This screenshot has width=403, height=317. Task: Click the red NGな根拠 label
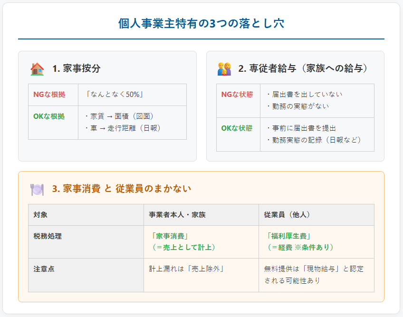[x=49, y=95]
